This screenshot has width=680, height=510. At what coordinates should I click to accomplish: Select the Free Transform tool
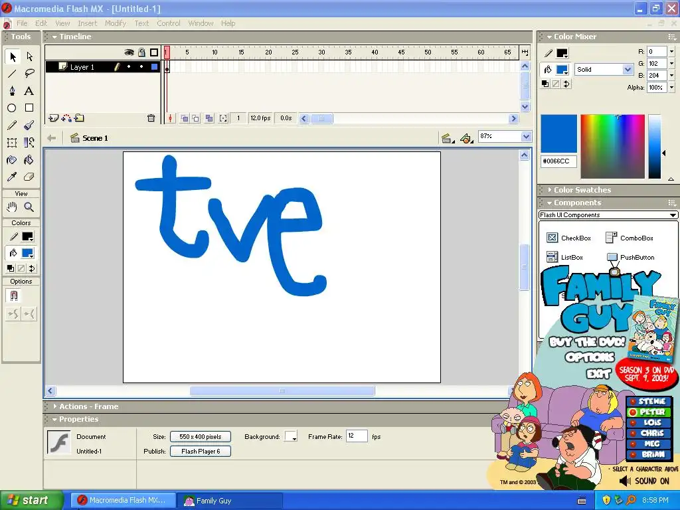point(12,143)
